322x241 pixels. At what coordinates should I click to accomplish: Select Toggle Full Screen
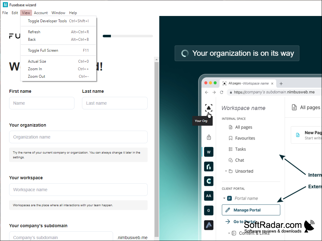pos(58,50)
